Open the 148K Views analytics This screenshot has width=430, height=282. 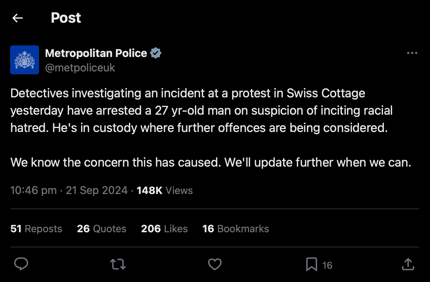coord(165,190)
